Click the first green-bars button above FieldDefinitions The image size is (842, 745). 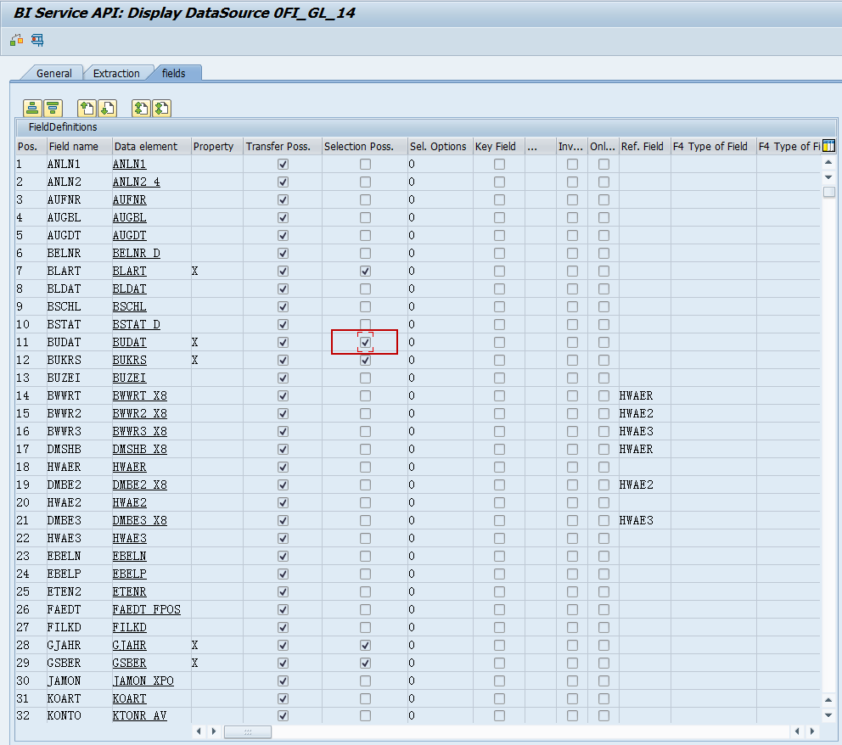point(32,108)
